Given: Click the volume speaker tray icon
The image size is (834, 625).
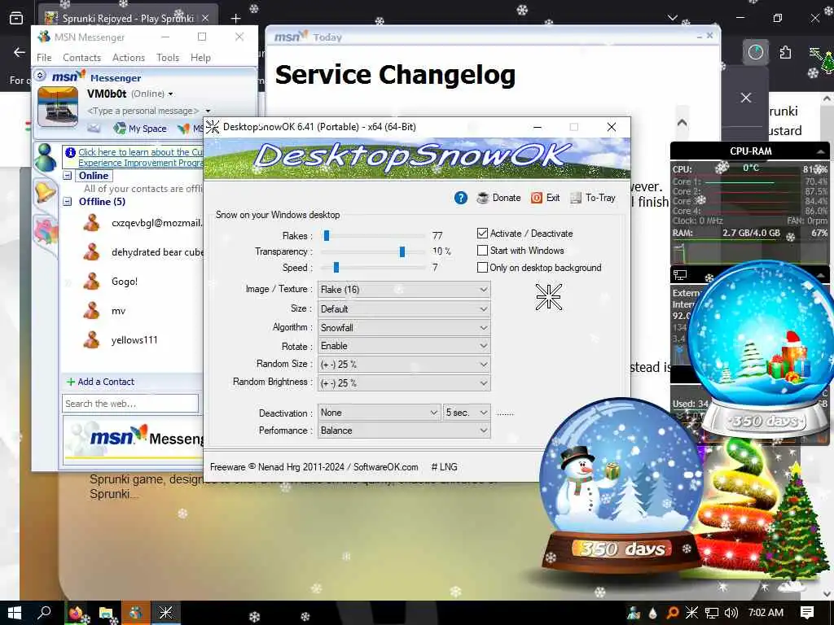Looking at the screenshot, I should (x=731, y=613).
